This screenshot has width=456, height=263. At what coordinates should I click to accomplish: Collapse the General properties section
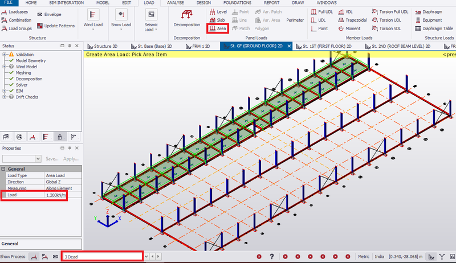[x=3, y=169]
